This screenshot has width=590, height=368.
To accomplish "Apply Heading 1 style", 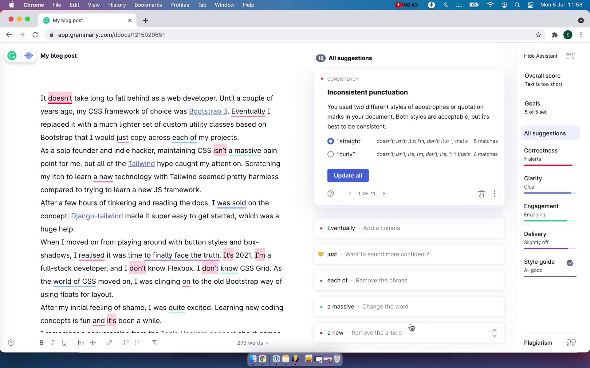I will (81, 343).
